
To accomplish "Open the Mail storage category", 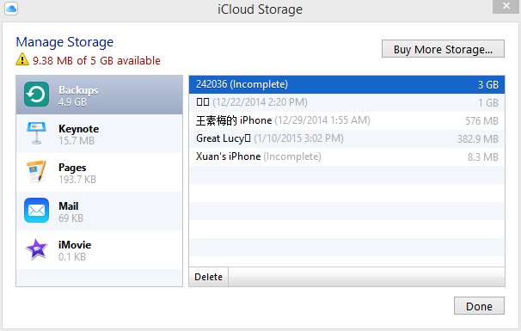I will pos(99,211).
